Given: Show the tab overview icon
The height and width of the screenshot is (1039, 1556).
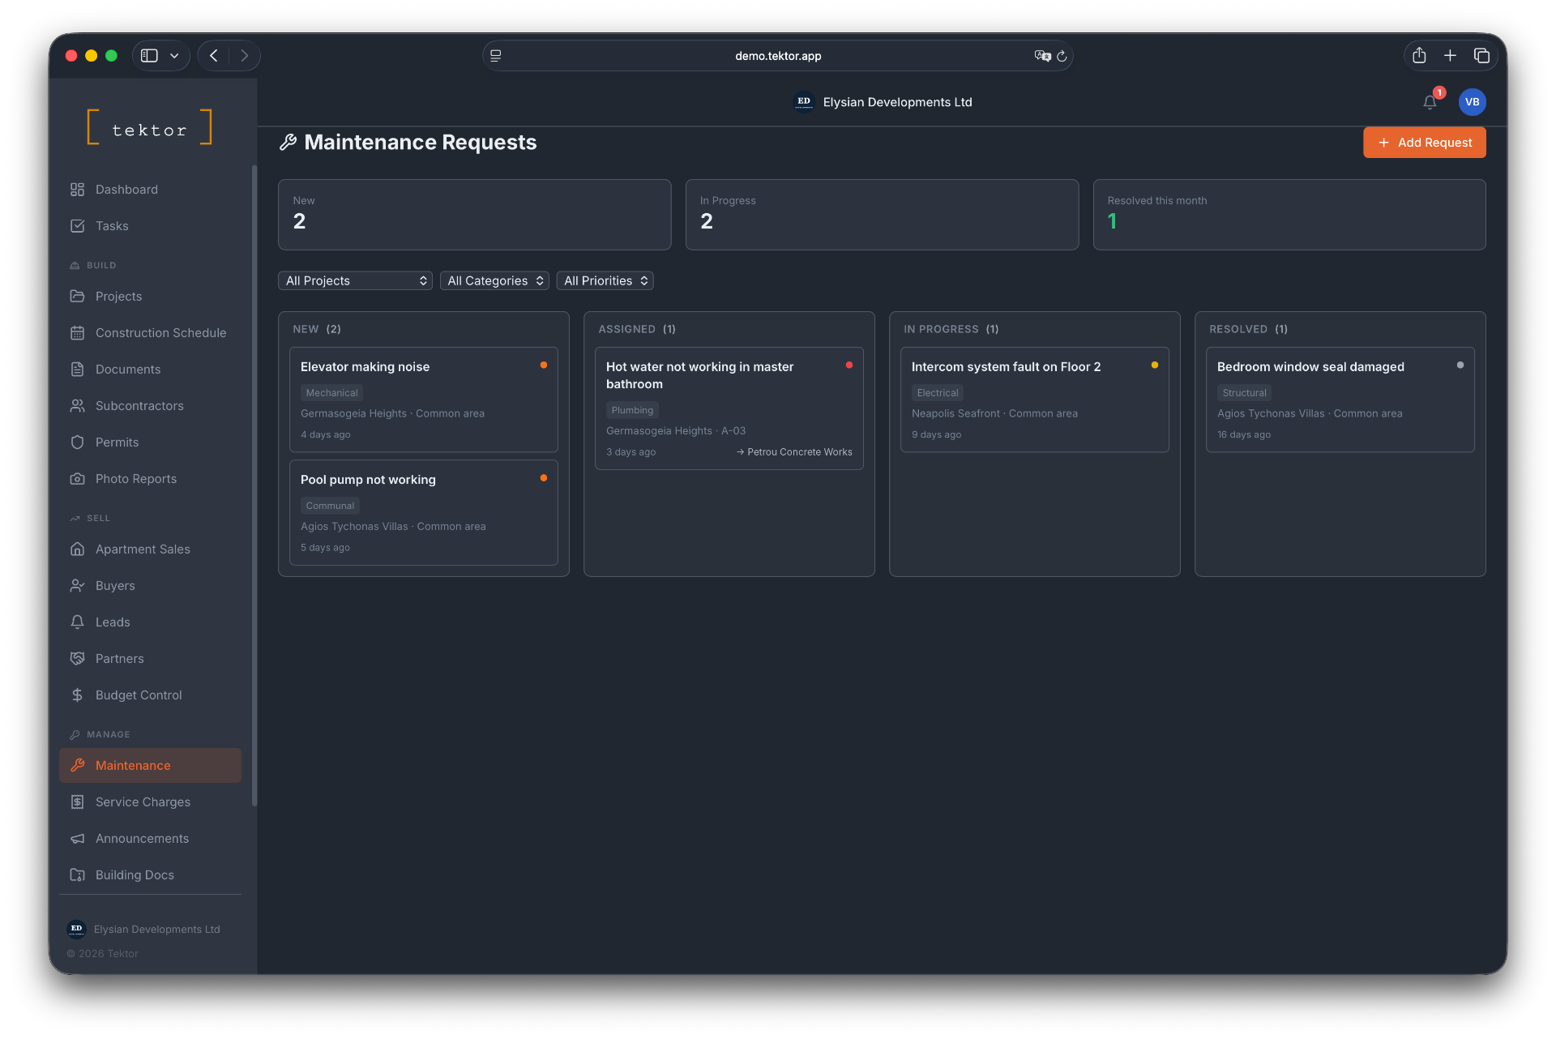Looking at the screenshot, I should 1481,55.
